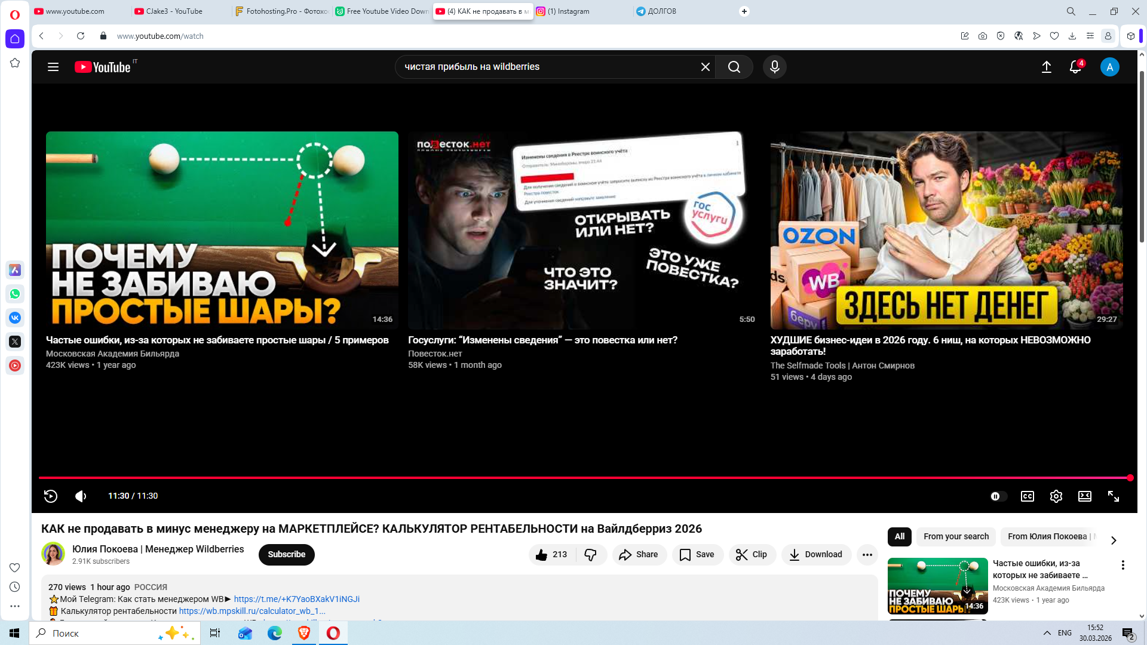Open the Telegram t.me link in description
The height and width of the screenshot is (645, 1147).
(x=296, y=599)
